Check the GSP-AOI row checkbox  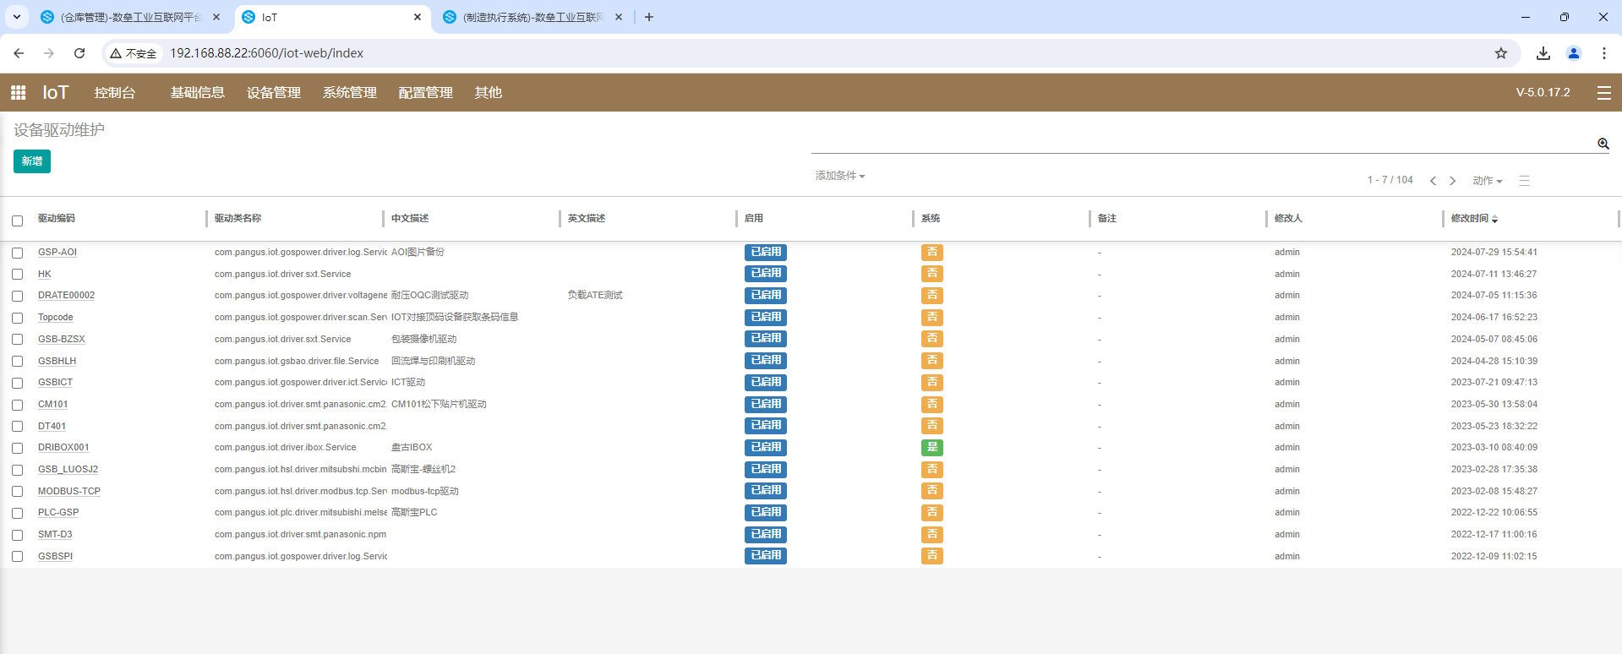(17, 253)
